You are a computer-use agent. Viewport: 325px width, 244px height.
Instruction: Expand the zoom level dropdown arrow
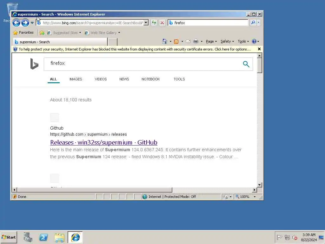[255, 197]
